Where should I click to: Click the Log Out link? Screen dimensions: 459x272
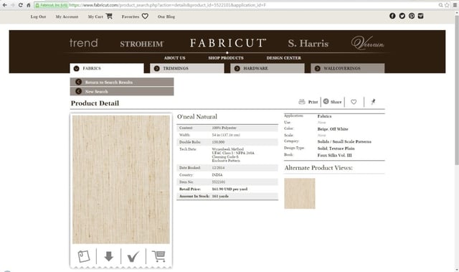pos(38,17)
